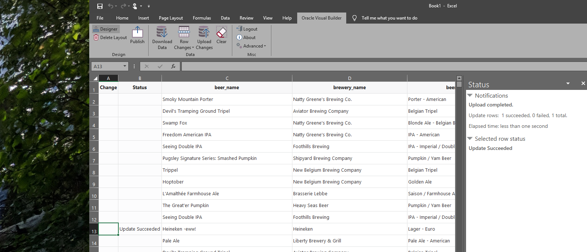The height and width of the screenshot is (252, 587).
Task: Select 'Update Succeeded' cell in row 13
Action: 140,229
